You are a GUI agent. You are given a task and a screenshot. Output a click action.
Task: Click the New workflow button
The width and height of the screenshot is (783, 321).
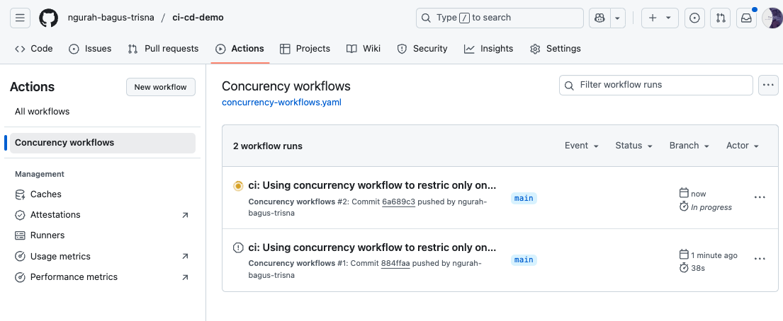[160, 87]
